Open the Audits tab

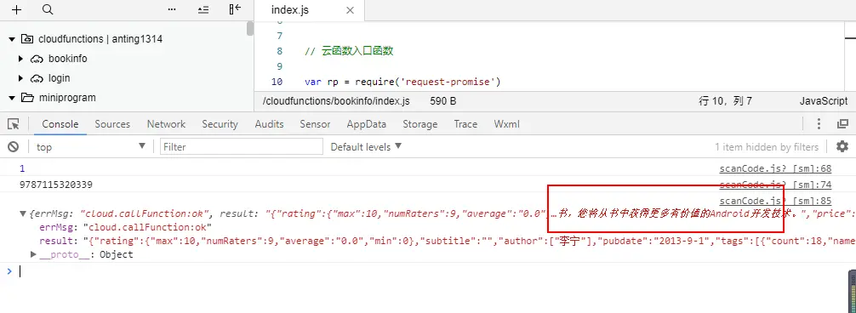pyautogui.click(x=269, y=124)
